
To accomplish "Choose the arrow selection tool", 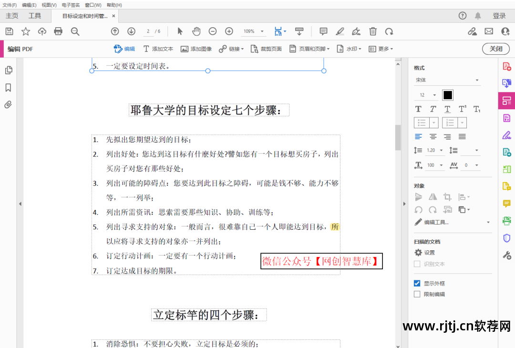I will pos(180,31).
